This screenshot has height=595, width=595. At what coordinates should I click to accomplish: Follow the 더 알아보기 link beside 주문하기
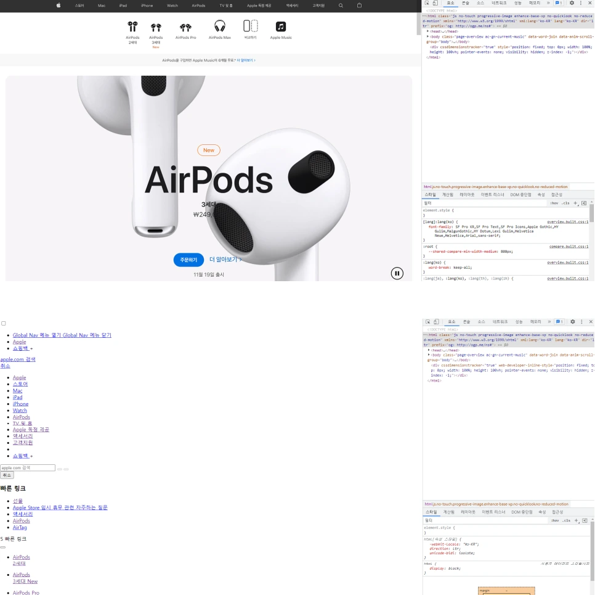click(x=225, y=260)
